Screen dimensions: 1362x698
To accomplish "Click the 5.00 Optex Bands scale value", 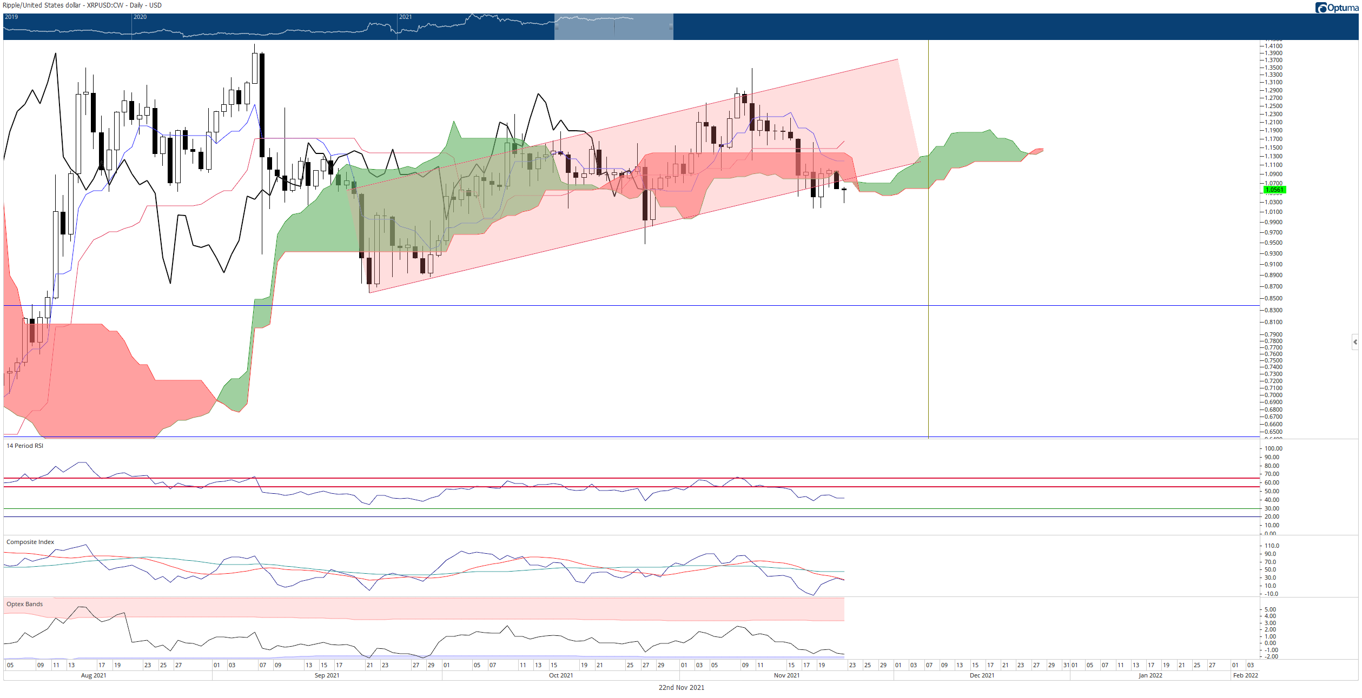I will [x=1270, y=609].
